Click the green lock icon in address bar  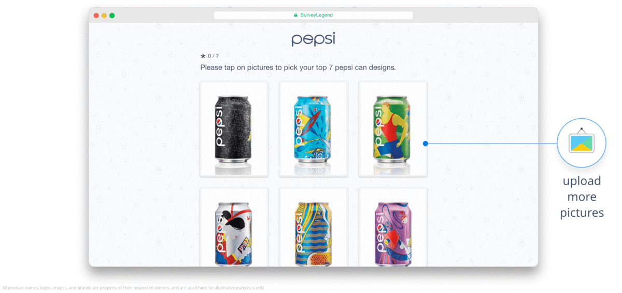[296, 15]
